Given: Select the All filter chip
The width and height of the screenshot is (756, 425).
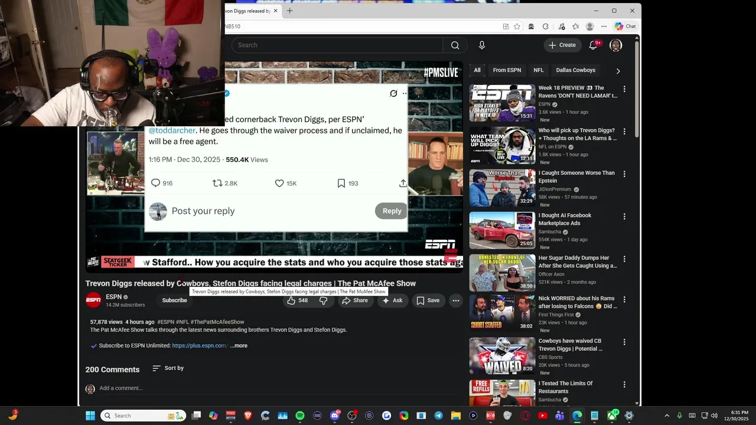Looking at the screenshot, I should (x=477, y=70).
